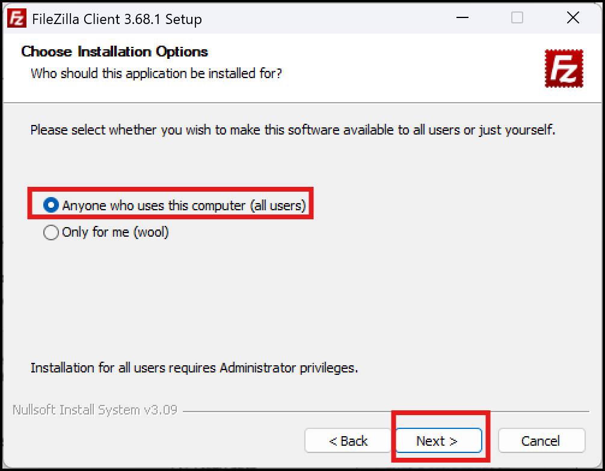Viewport: 605px width, 471px height.
Task: Cancel the FileZilla setup
Action: [x=541, y=440]
